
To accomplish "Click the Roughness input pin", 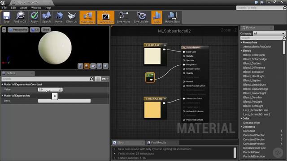I will (184, 64).
